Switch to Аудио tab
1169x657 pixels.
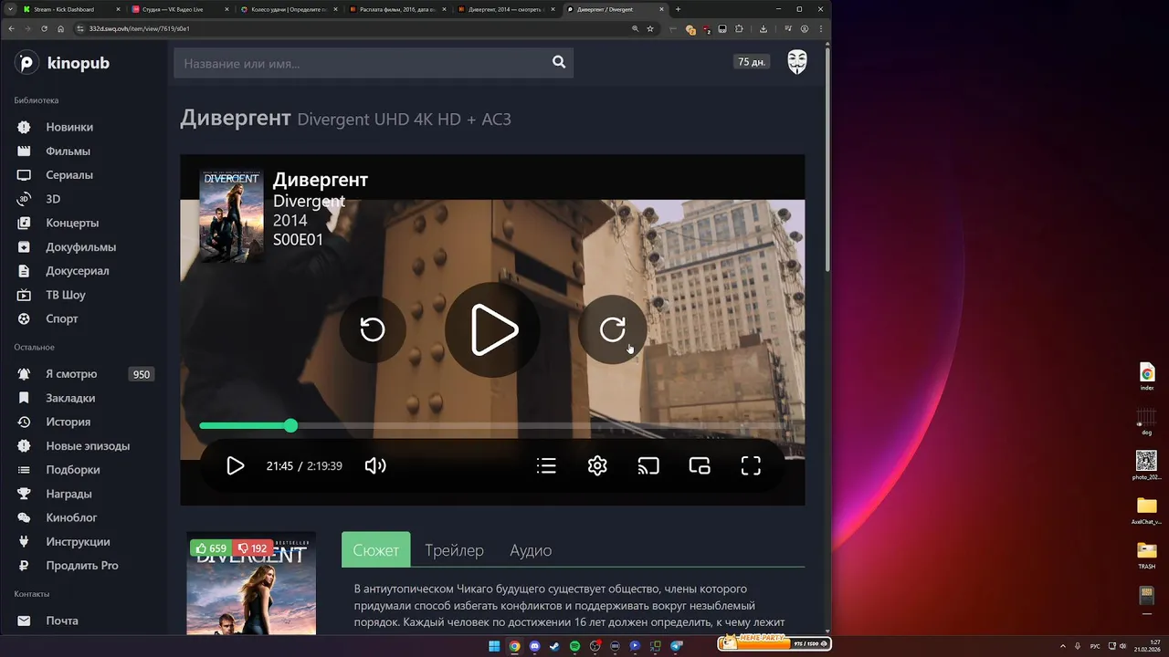click(x=531, y=550)
